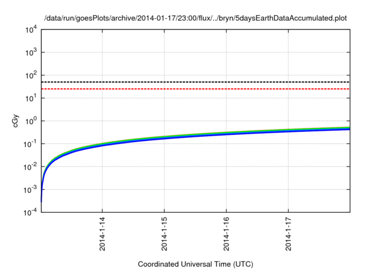The image size is (386, 270).
Task: Click the 10^-3 y-axis tick label
Action: [30, 190]
